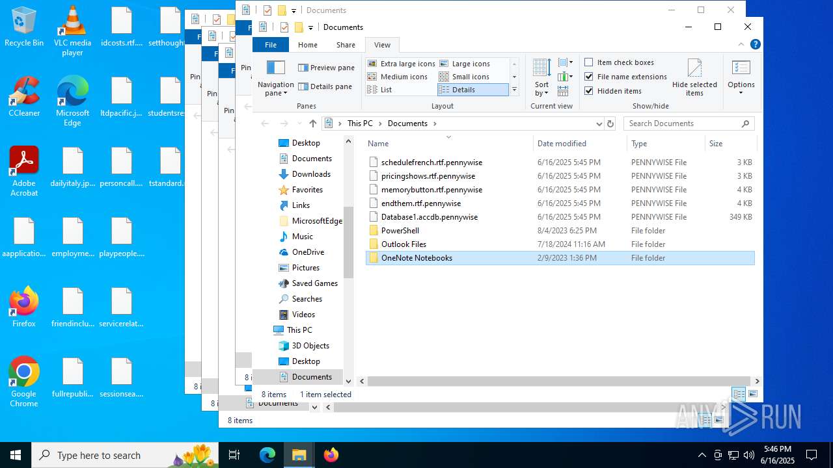
Task: Switch to the Share ribbon tab
Action: click(346, 45)
